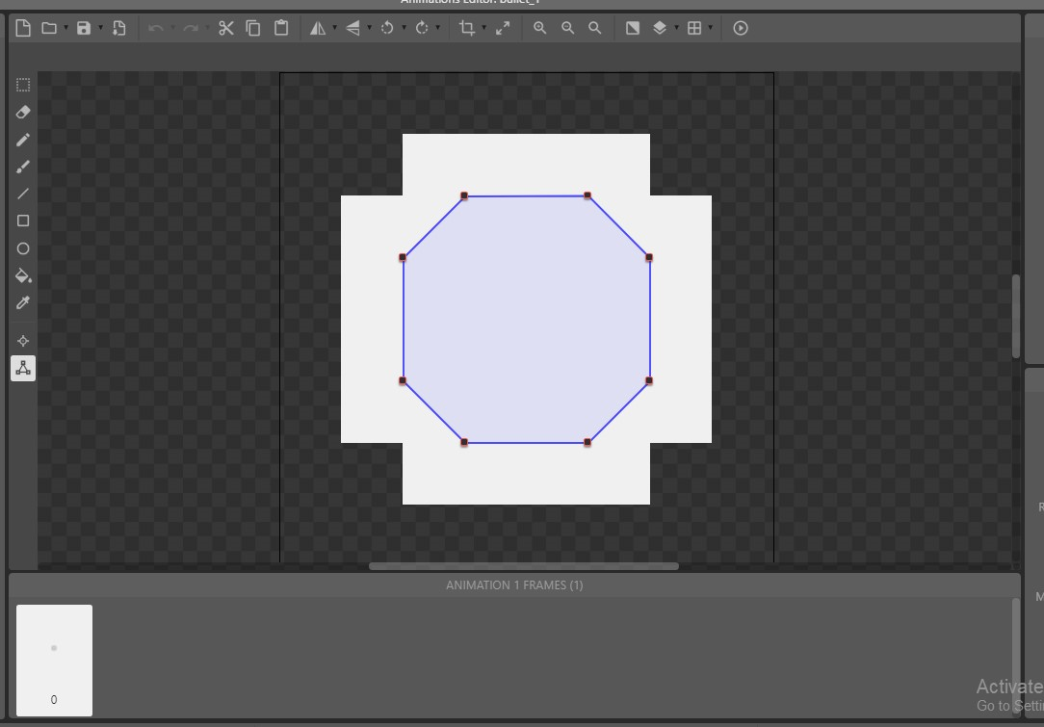Open the crop tool
Screen dimensions: 1044x727
[467, 28]
